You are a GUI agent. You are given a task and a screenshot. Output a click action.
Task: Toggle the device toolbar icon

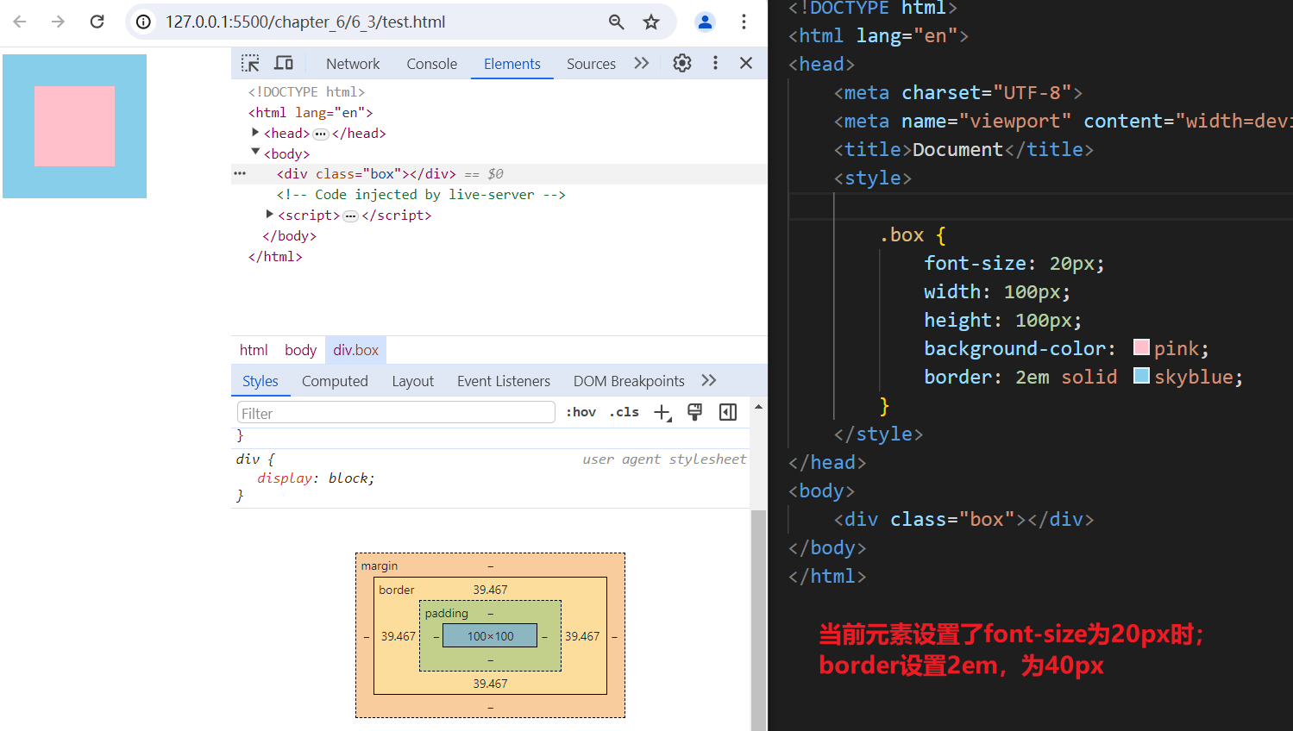click(x=283, y=63)
